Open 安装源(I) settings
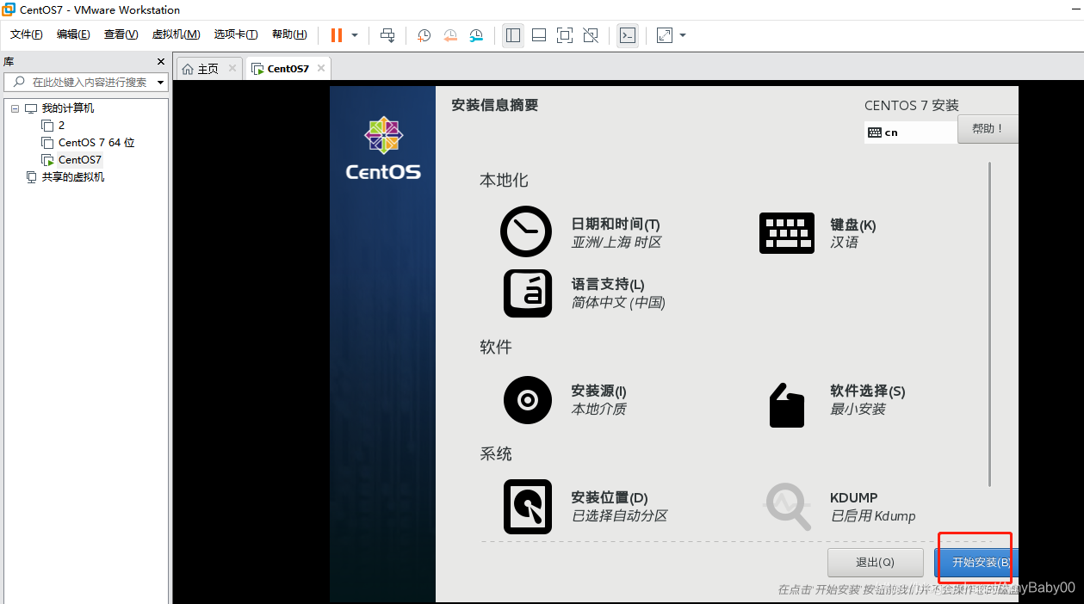Image resolution: width=1084 pixels, height=604 pixels. [x=566, y=400]
